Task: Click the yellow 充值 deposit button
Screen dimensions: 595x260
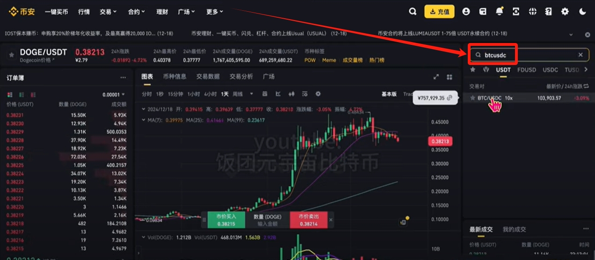Action: (439, 12)
